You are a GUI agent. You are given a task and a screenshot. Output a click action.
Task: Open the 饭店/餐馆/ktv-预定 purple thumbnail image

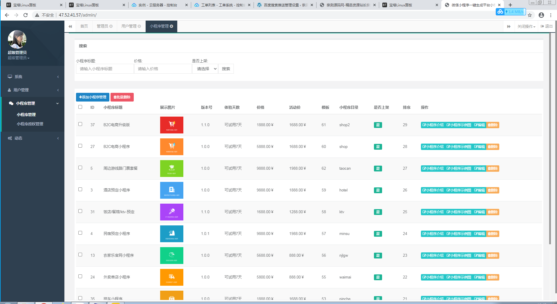pos(172,212)
